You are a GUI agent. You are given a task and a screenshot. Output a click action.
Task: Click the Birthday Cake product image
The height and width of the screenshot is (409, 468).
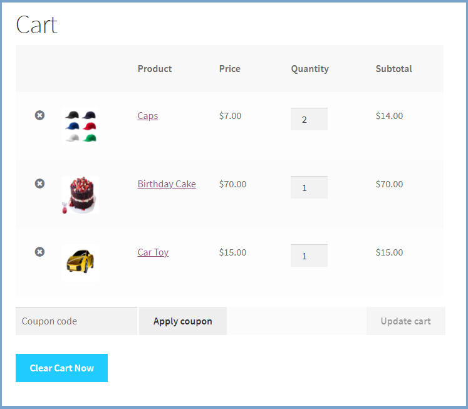click(x=80, y=195)
